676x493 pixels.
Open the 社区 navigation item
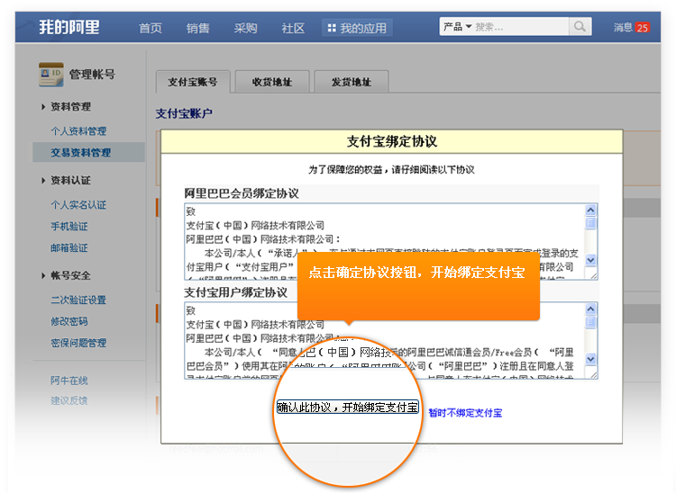pos(293,29)
